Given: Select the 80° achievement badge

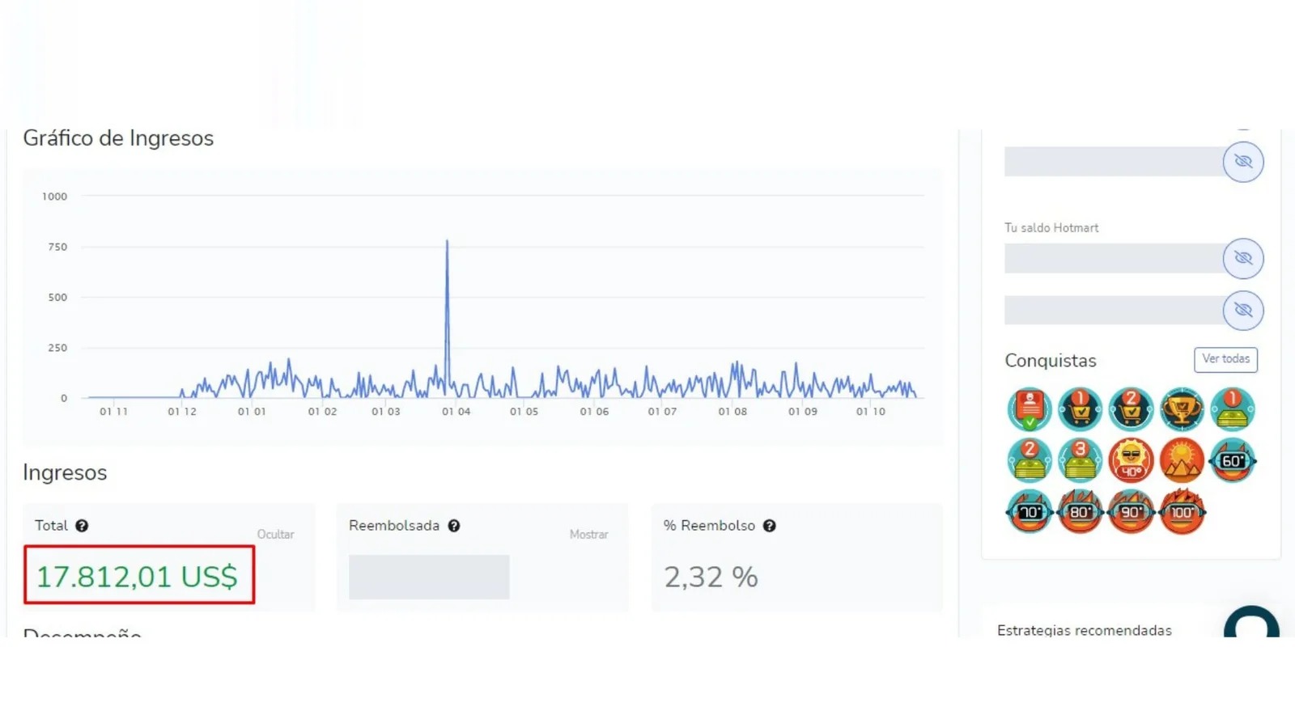Looking at the screenshot, I should [x=1080, y=511].
